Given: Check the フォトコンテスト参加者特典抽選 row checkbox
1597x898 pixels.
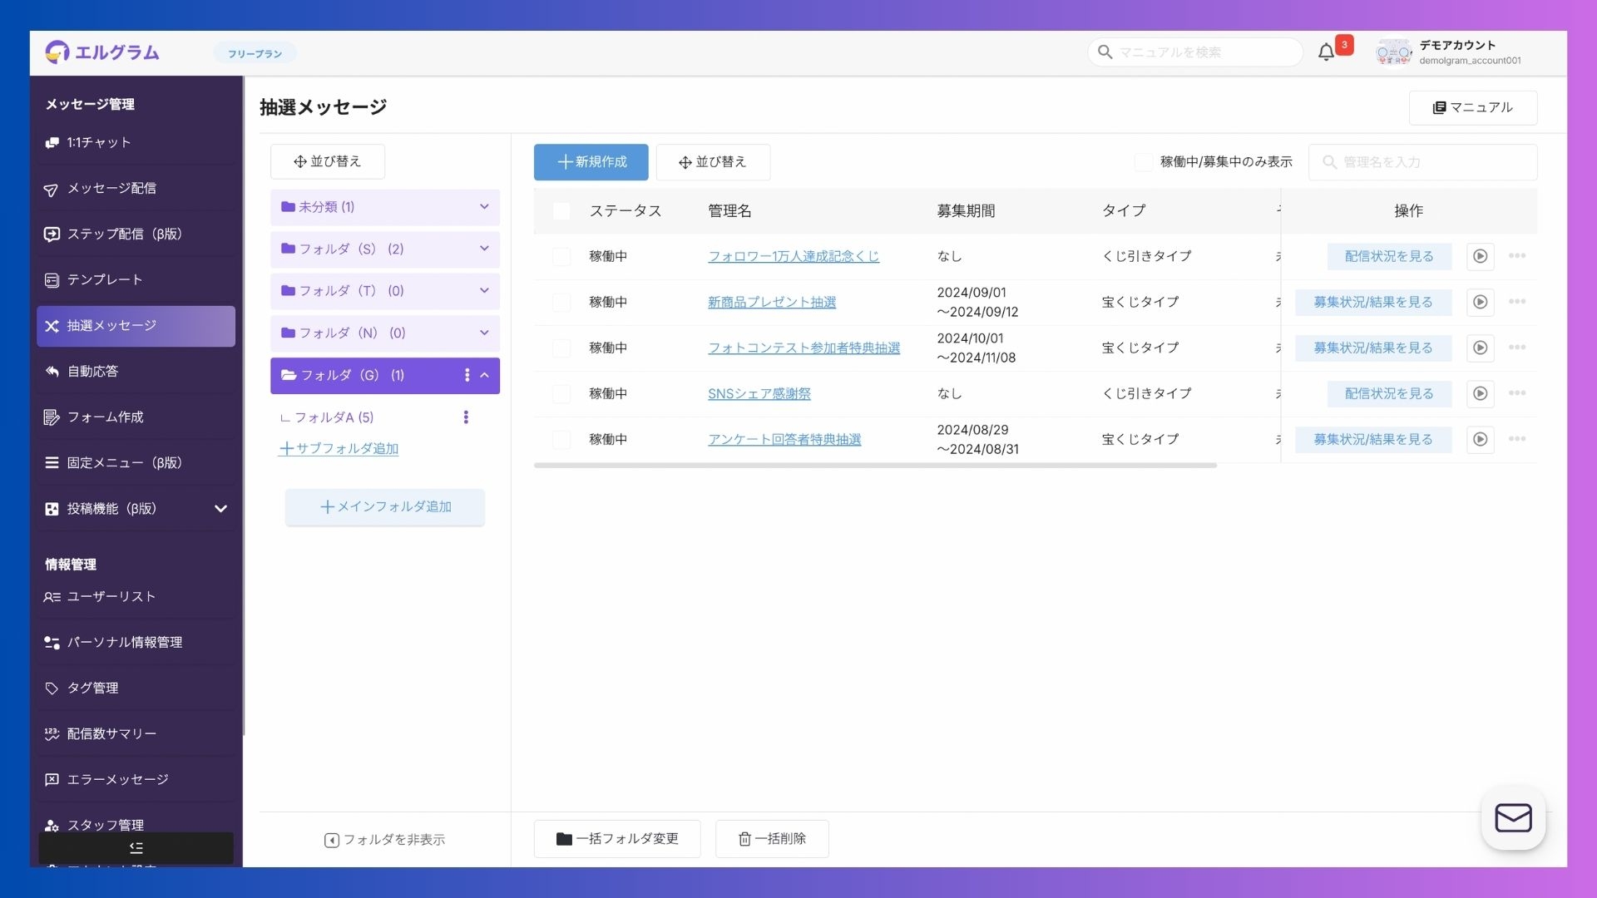Looking at the screenshot, I should pyautogui.click(x=561, y=348).
